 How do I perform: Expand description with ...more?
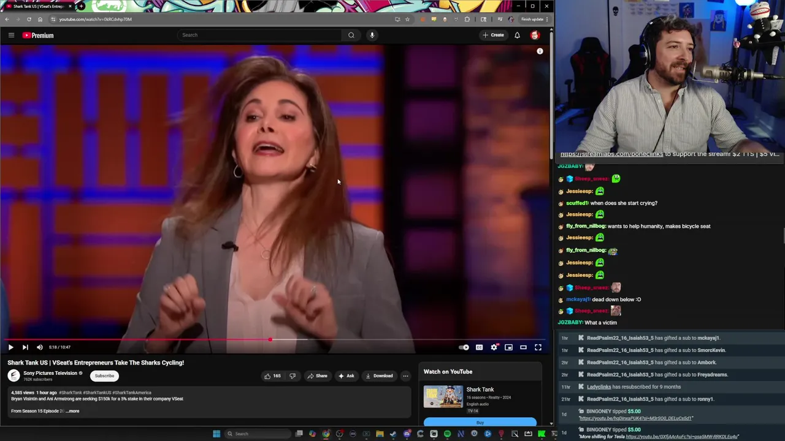tap(72, 411)
